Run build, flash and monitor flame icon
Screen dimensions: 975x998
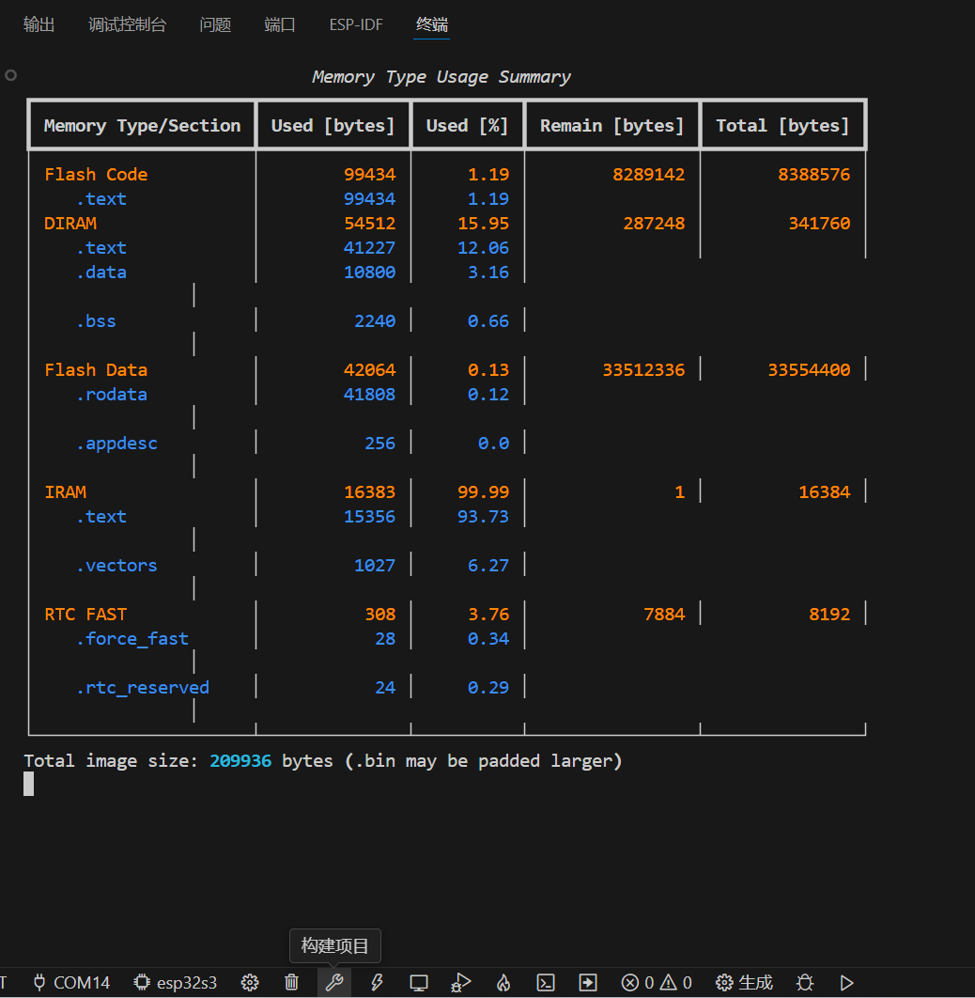(x=503, y=983)
